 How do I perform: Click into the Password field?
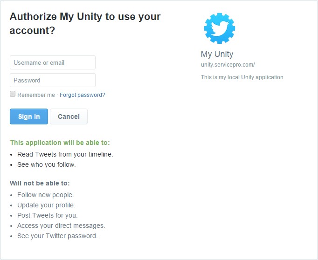tap(53, 80)
